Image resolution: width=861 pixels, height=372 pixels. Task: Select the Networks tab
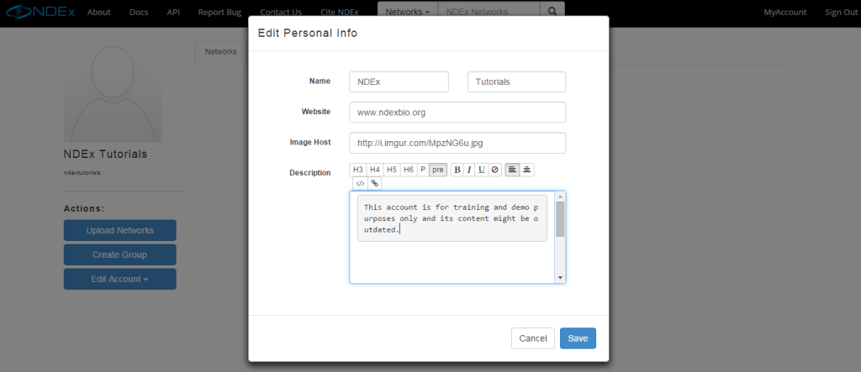(221, 51)
